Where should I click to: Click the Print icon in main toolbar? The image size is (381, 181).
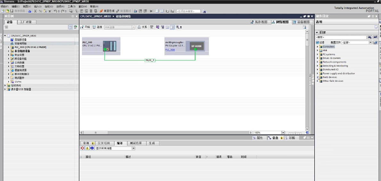point(30,11)
